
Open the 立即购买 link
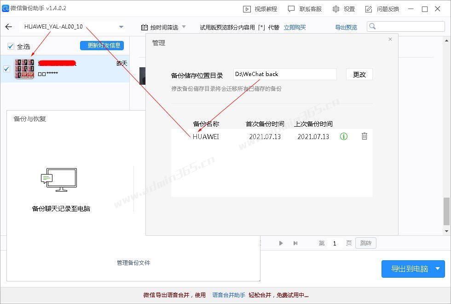click(x=295, y=27)
